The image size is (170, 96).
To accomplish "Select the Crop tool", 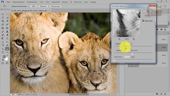I will click(3, 21).
